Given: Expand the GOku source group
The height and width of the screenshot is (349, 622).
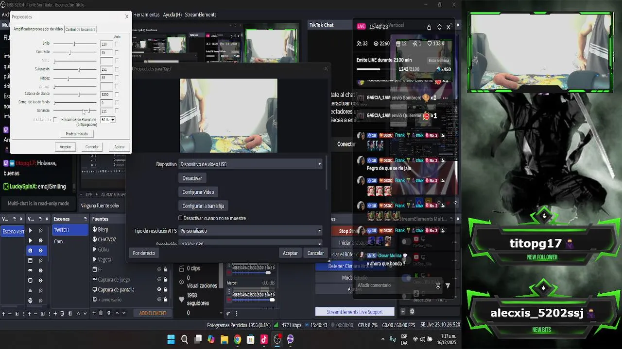Looking at the screenshot, I should coord(95,250).
